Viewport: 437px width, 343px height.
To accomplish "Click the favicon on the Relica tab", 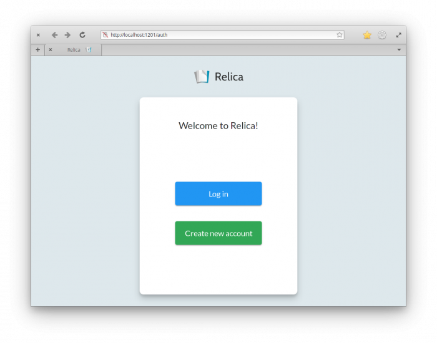I will point(89,50).
